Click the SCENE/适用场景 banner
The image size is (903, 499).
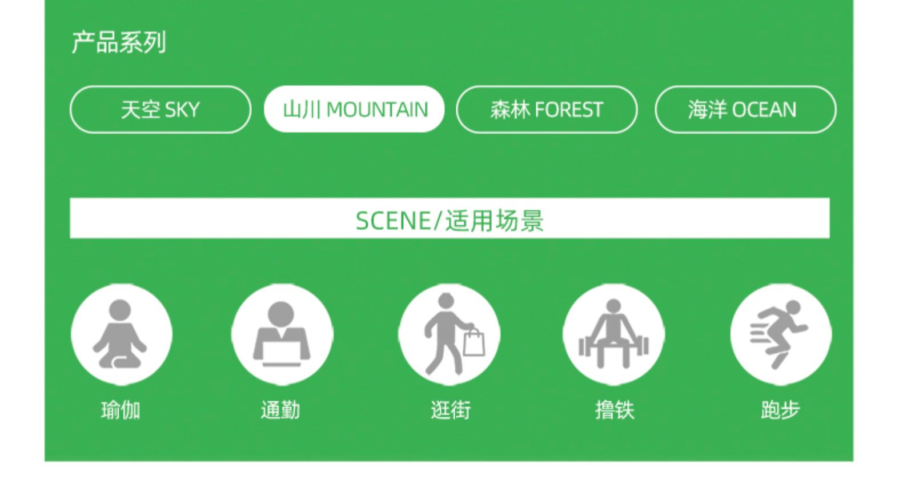(x=450, y=218)
